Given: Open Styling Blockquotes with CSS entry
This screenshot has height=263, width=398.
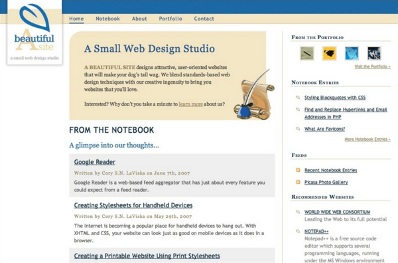Looking at the screenshot, I should [335, 98].
